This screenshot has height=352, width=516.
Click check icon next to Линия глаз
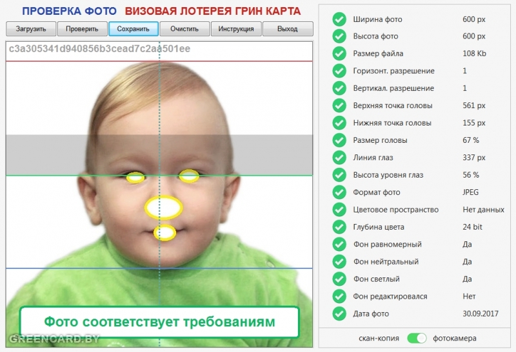(339, 158)
